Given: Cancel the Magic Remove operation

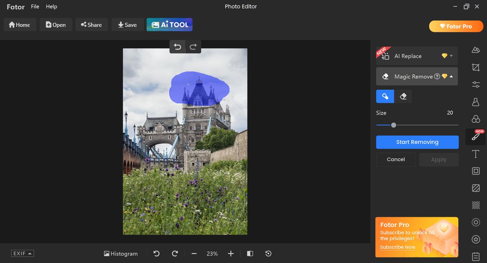Looking at the screenshot, I should point(396,160).
